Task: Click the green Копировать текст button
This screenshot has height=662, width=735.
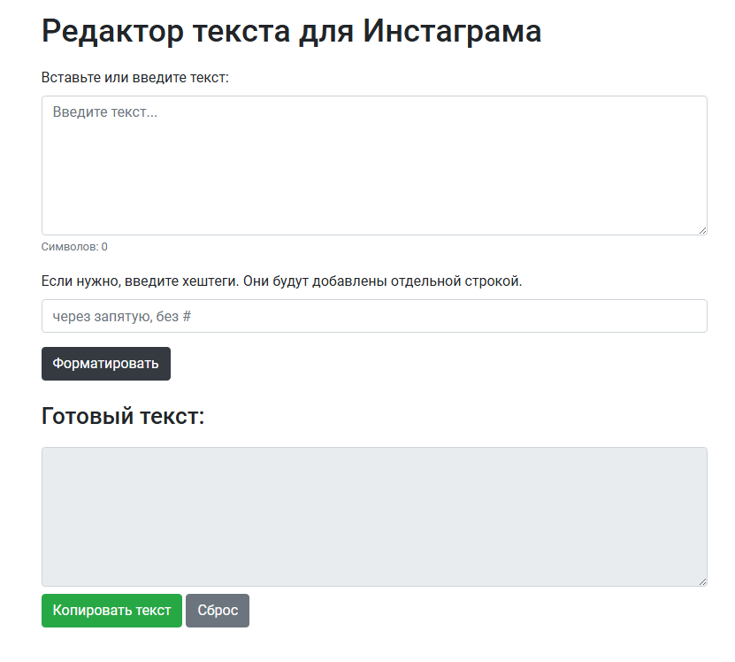Action: click(x=111, y=611)
